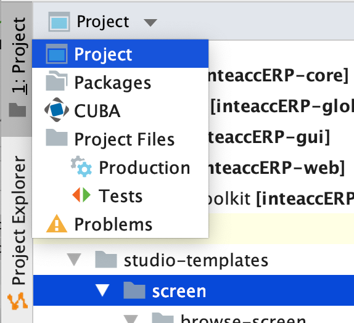Screen dimensions: 354x323
Task: Click the Problems warning triangle icon
Action: point(57,224)
